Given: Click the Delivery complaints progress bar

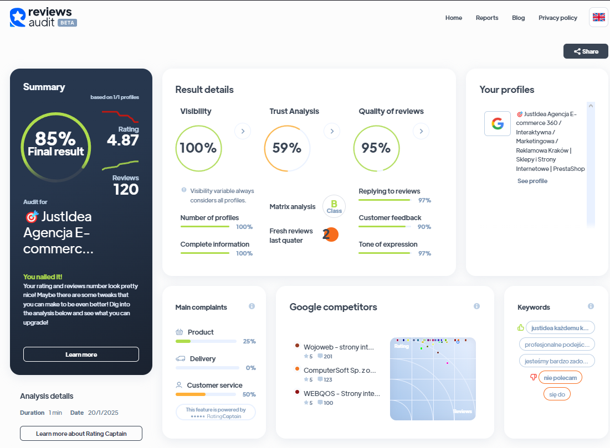Looking at the screenshot, I should (x=207, y=368).
